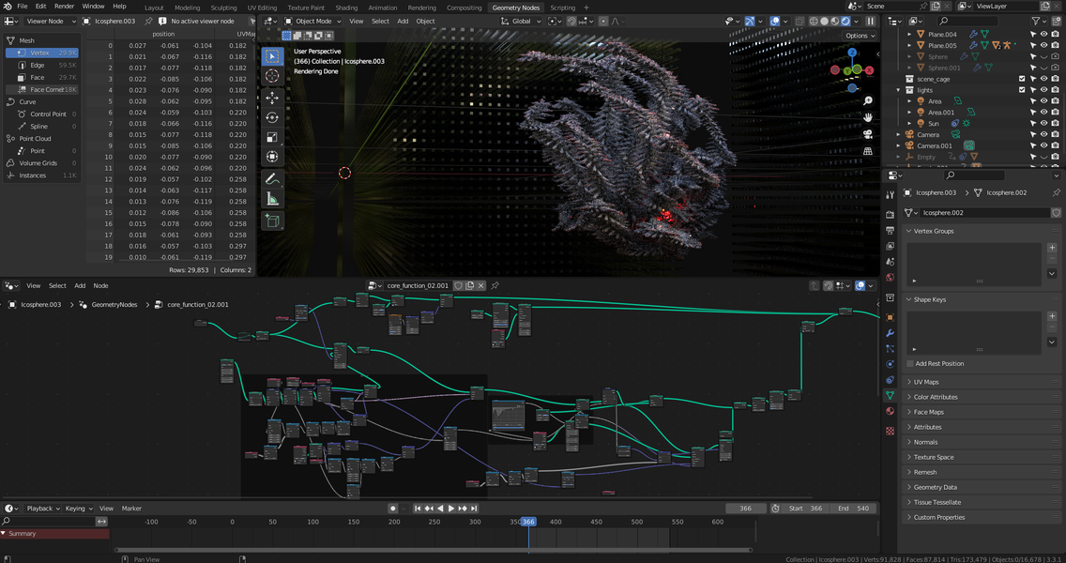This screenshot has width=1066, height=563.
Task: Uncheck the lights collection checkbox
Action: tap(1022, 90)
